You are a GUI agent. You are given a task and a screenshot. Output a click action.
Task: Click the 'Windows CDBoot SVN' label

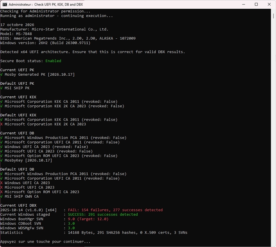click(x=21, y=224)
